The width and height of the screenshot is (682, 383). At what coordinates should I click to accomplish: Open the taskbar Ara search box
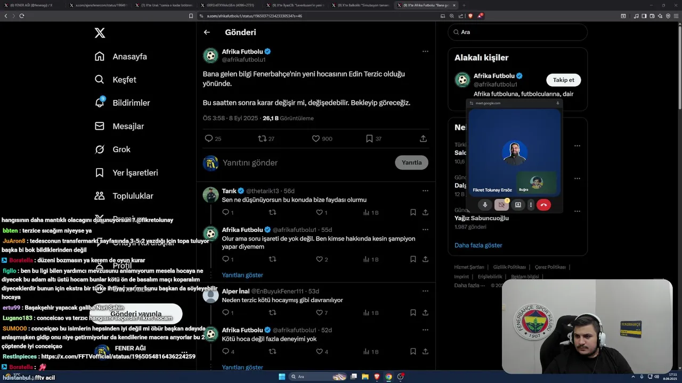318,377
